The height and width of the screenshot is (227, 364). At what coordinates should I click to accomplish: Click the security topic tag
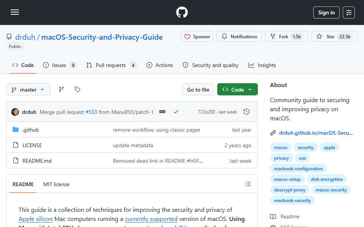(306, 148)
